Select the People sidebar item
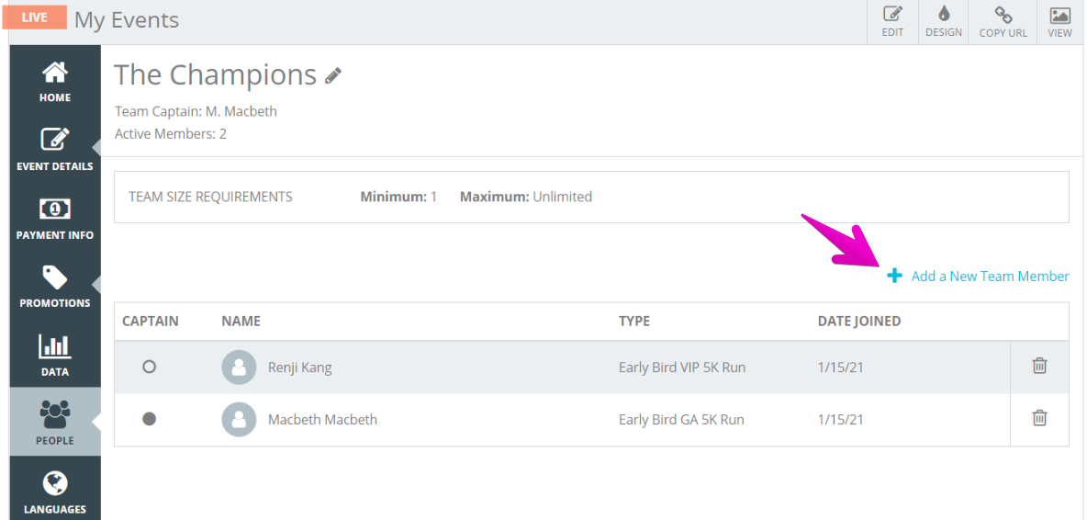The width and height of the screenshot is (1087, 520). [x=55, y=422]
